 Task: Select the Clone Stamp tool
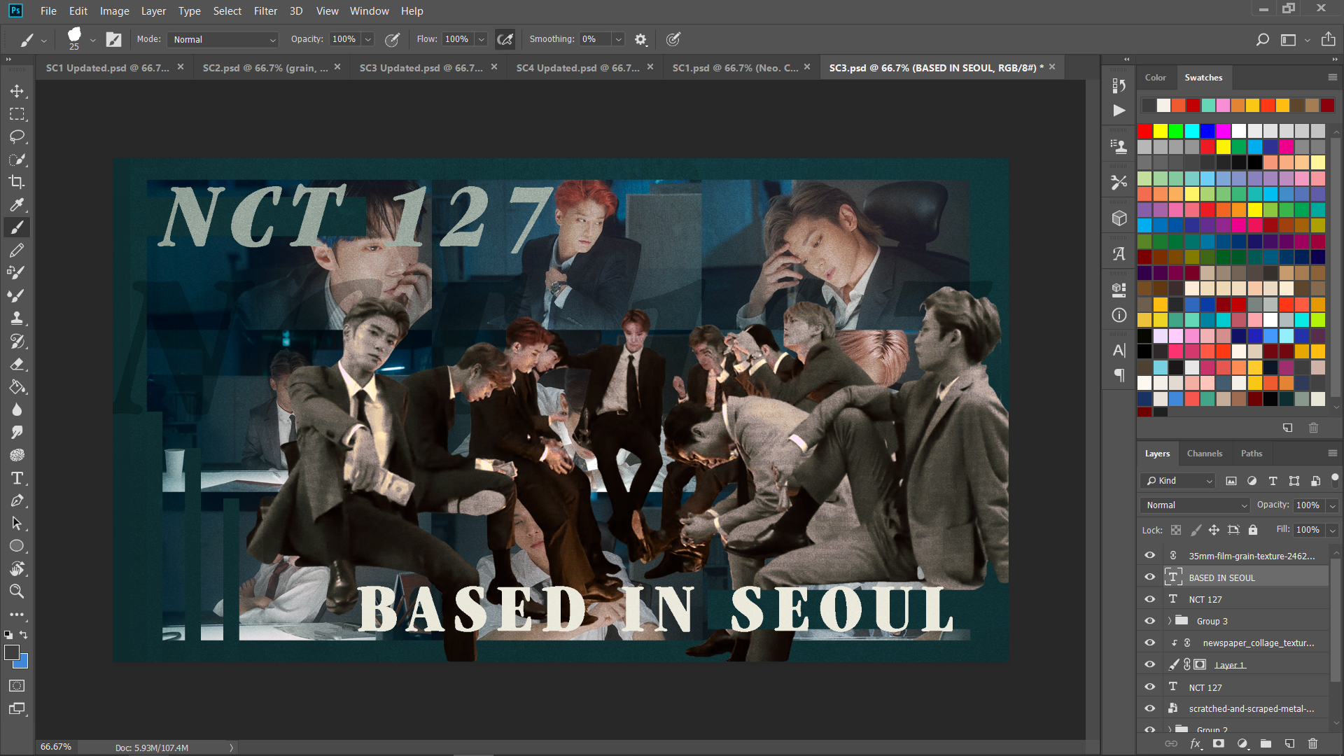17,318
